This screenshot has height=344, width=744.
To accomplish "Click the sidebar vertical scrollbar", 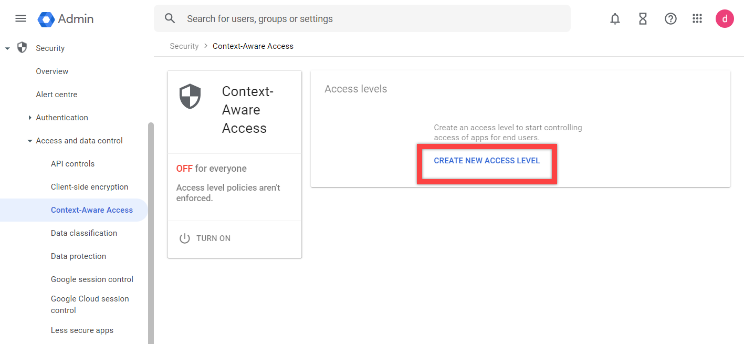I will coord(151,231).
